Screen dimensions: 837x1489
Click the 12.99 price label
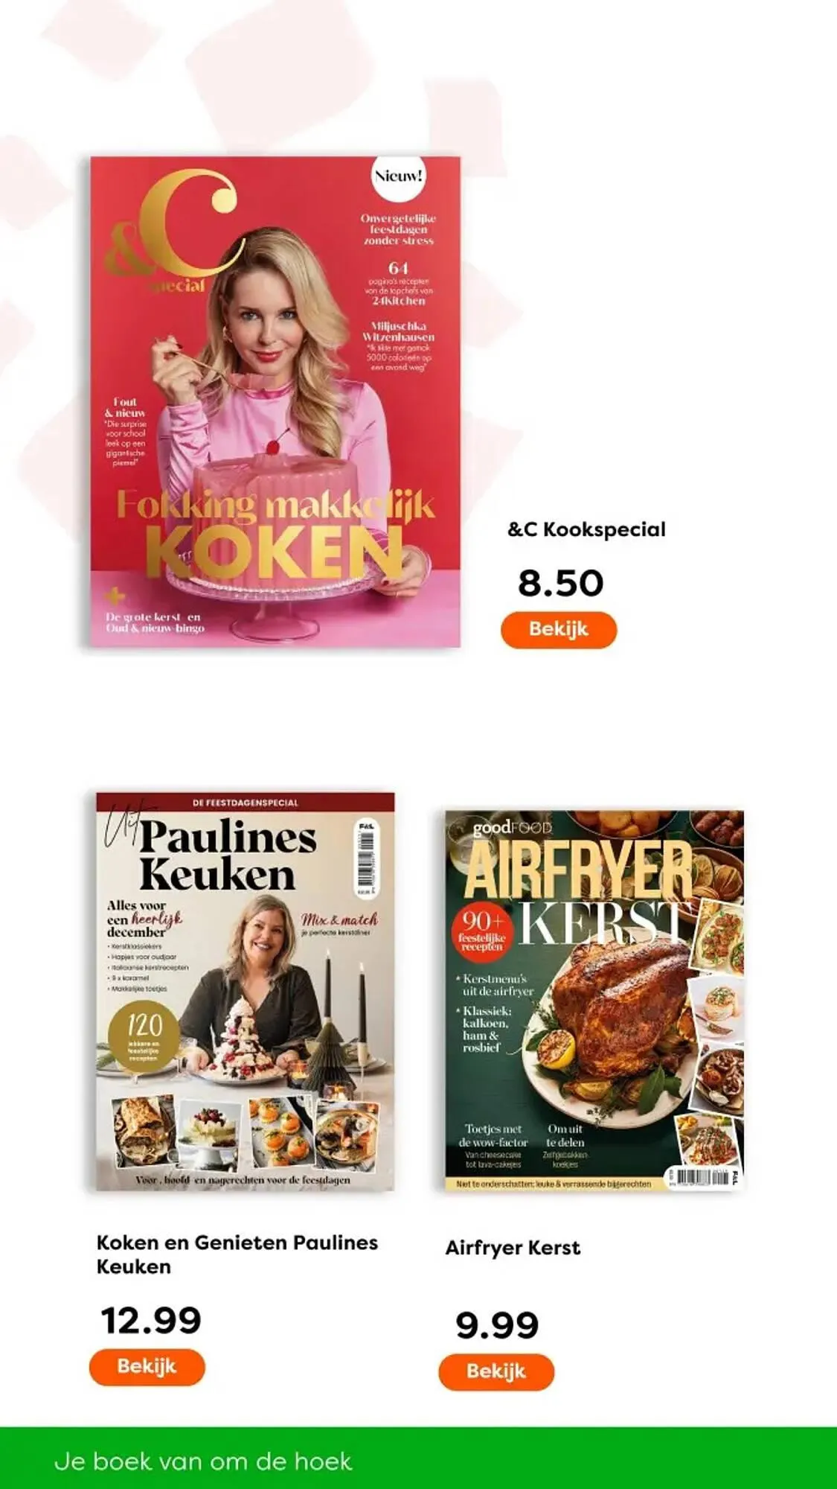pos(151,1320)
